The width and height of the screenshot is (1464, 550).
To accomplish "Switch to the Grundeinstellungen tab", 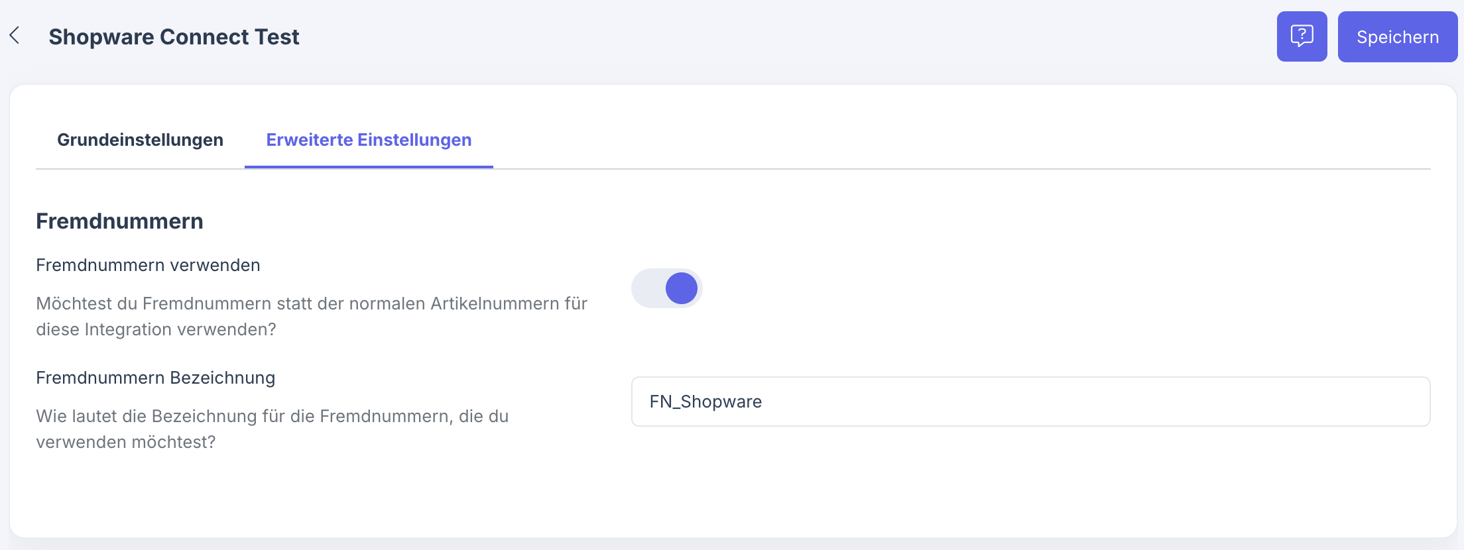I will tap(140, 140).
